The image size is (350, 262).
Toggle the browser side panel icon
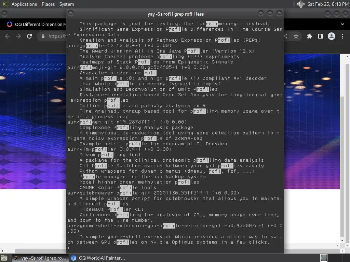point(321,36)
